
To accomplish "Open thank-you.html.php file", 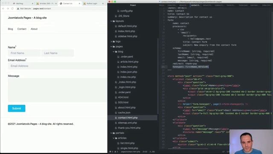I will tap(129, 128).
